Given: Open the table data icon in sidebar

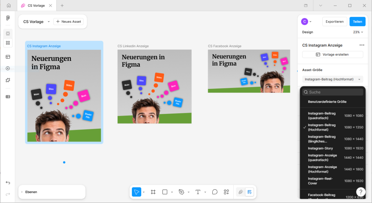Looking at the screenshot, I should coord(8,96).
